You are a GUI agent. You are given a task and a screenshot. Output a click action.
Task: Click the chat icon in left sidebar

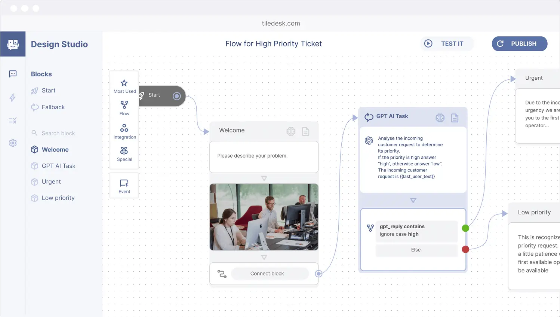tap(13, 74)
